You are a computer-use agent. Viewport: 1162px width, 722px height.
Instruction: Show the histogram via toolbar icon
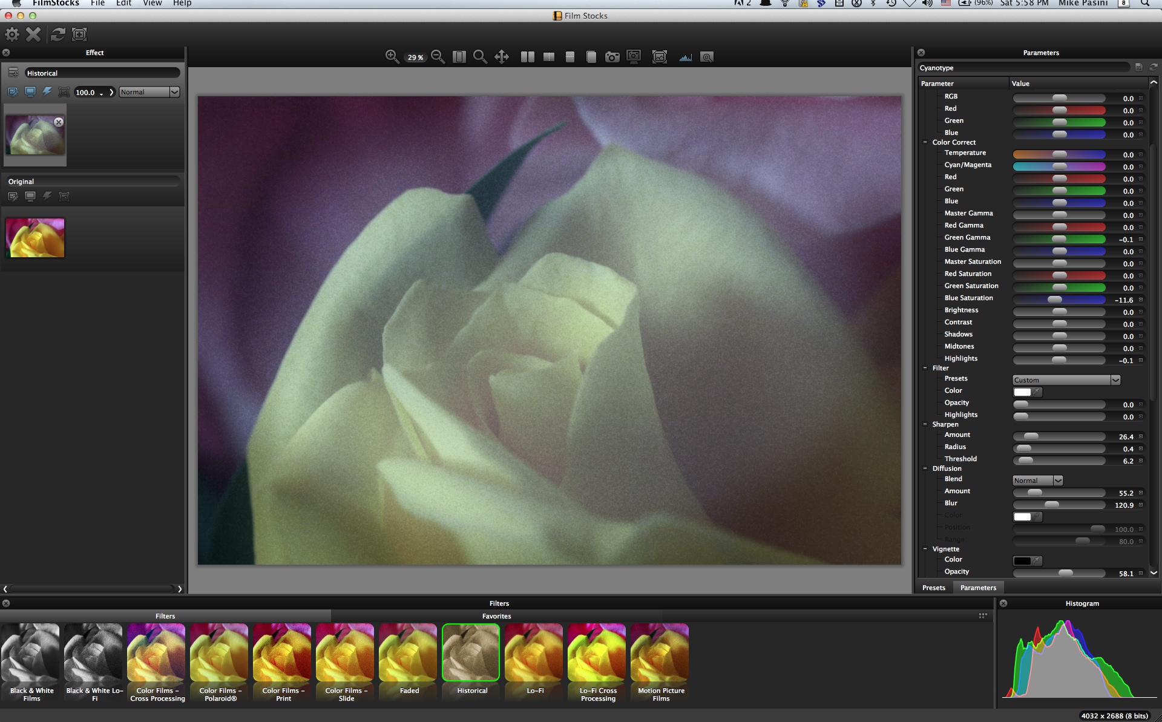coord(685,57)
